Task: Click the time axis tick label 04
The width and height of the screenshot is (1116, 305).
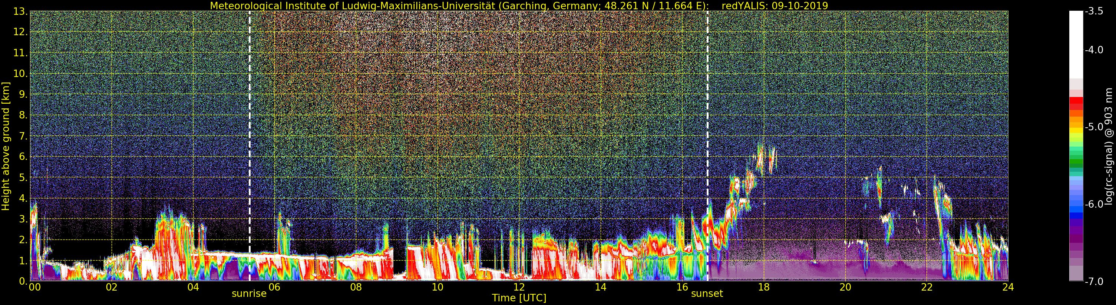Action: click(193, 287)
